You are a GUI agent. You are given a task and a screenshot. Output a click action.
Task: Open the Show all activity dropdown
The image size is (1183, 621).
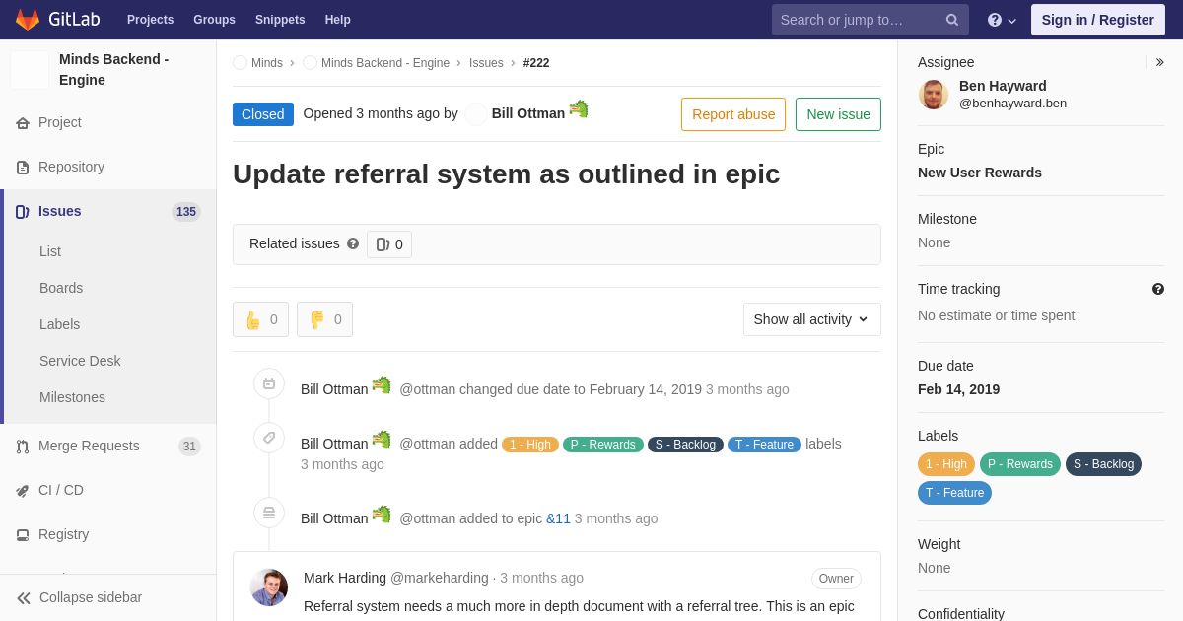coord(812,319)
